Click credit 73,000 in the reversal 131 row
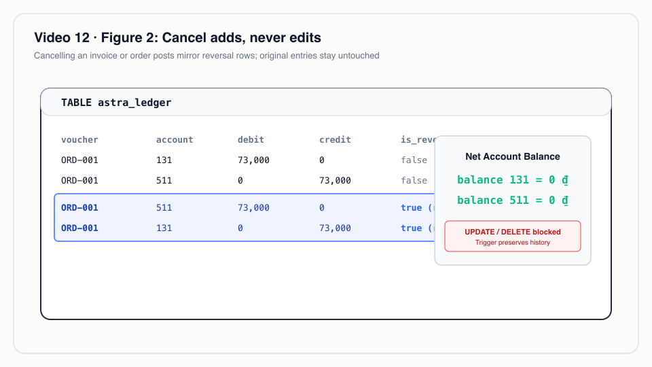Screen dimensions: 652x367 tap(335, 228)
